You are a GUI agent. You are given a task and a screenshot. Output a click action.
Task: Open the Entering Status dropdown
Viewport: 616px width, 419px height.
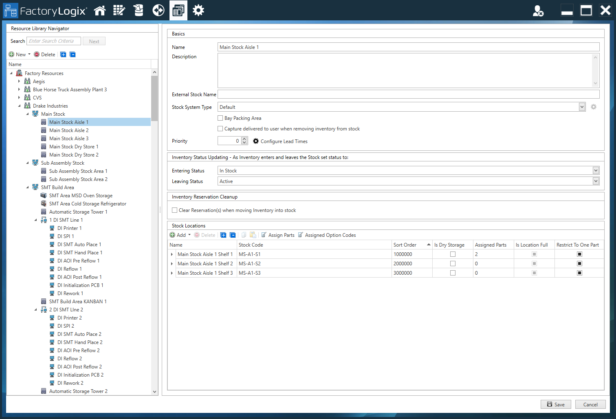click(596, 170)
